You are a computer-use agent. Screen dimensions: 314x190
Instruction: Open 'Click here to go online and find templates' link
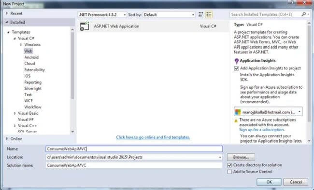pos(153,137)
